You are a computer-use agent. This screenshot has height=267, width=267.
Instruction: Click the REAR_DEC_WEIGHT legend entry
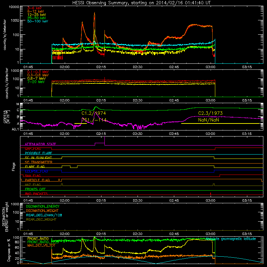pyautogui.click(x=41, y=220)
